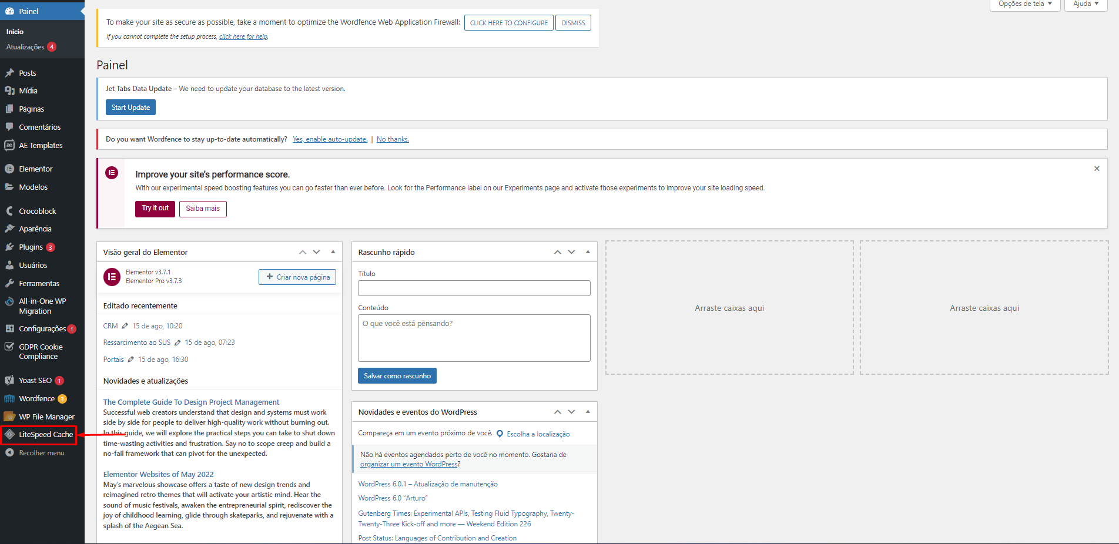
Task: Collapse the Visão geral do Elementor panel
Action: click(x=333, y=252)
